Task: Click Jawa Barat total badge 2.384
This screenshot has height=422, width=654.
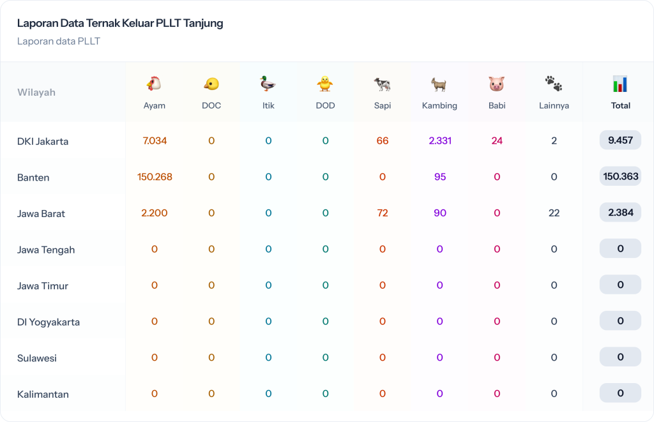Action: pos(620,213)
